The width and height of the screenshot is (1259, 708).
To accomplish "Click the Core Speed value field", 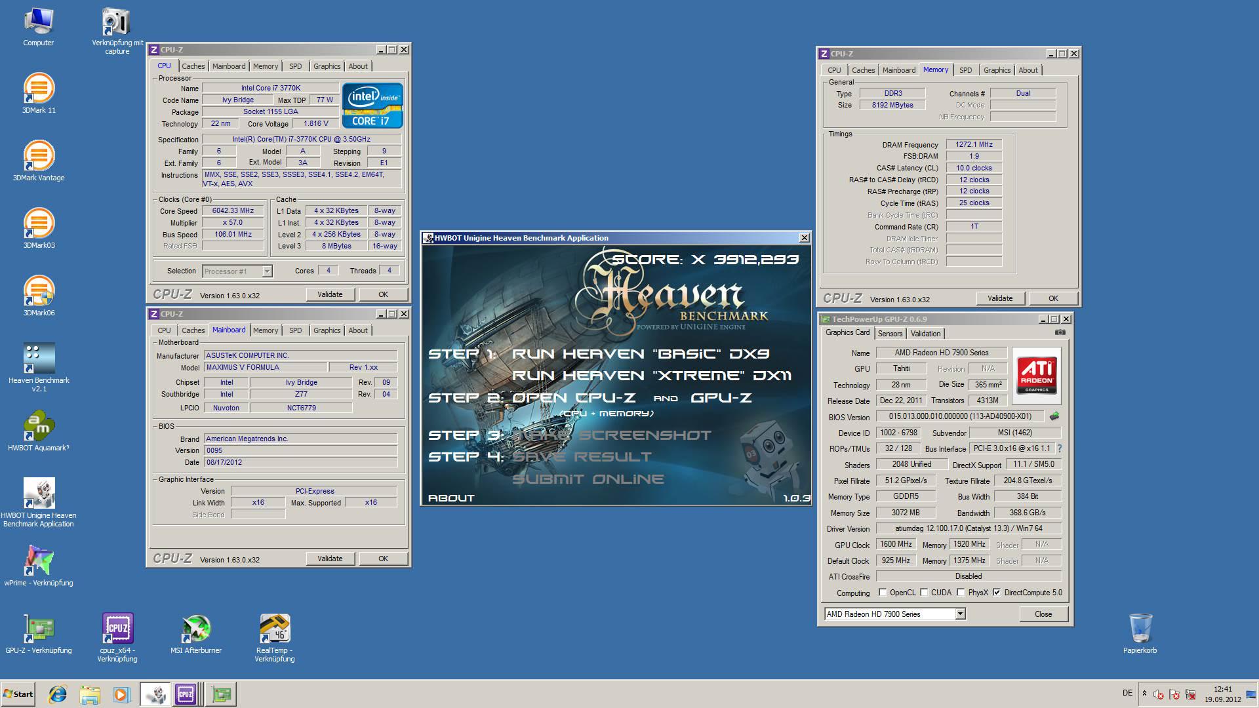I will [233, 210].
